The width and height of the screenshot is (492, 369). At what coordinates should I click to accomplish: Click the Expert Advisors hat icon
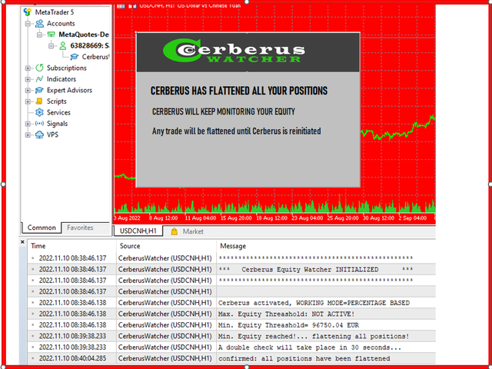(x=39, y=91)
